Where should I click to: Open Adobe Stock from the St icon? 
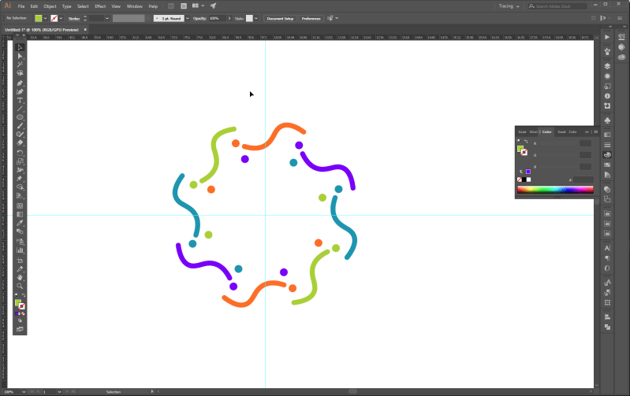click(x=184, y=6)
